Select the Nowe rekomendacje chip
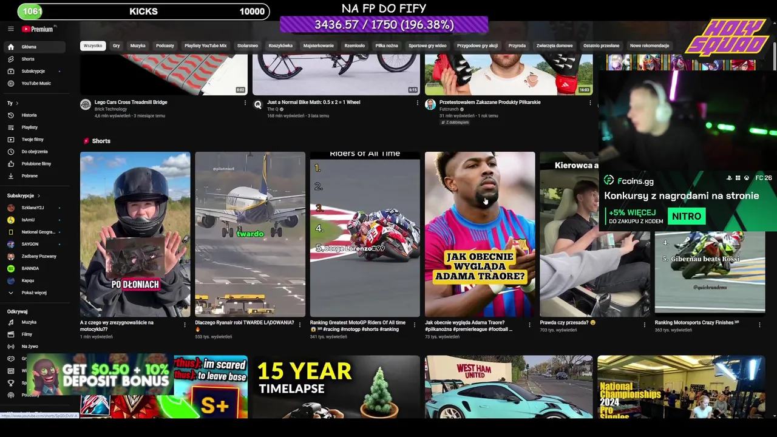Screen dimensions: 777x437 pyautogui.click(x=650, y=46)
